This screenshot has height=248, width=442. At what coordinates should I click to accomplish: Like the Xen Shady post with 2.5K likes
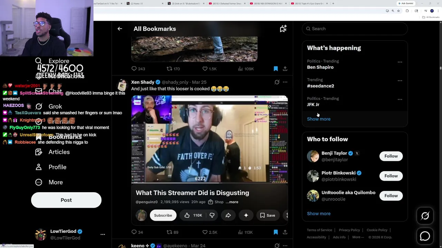[x=210, y=232]
